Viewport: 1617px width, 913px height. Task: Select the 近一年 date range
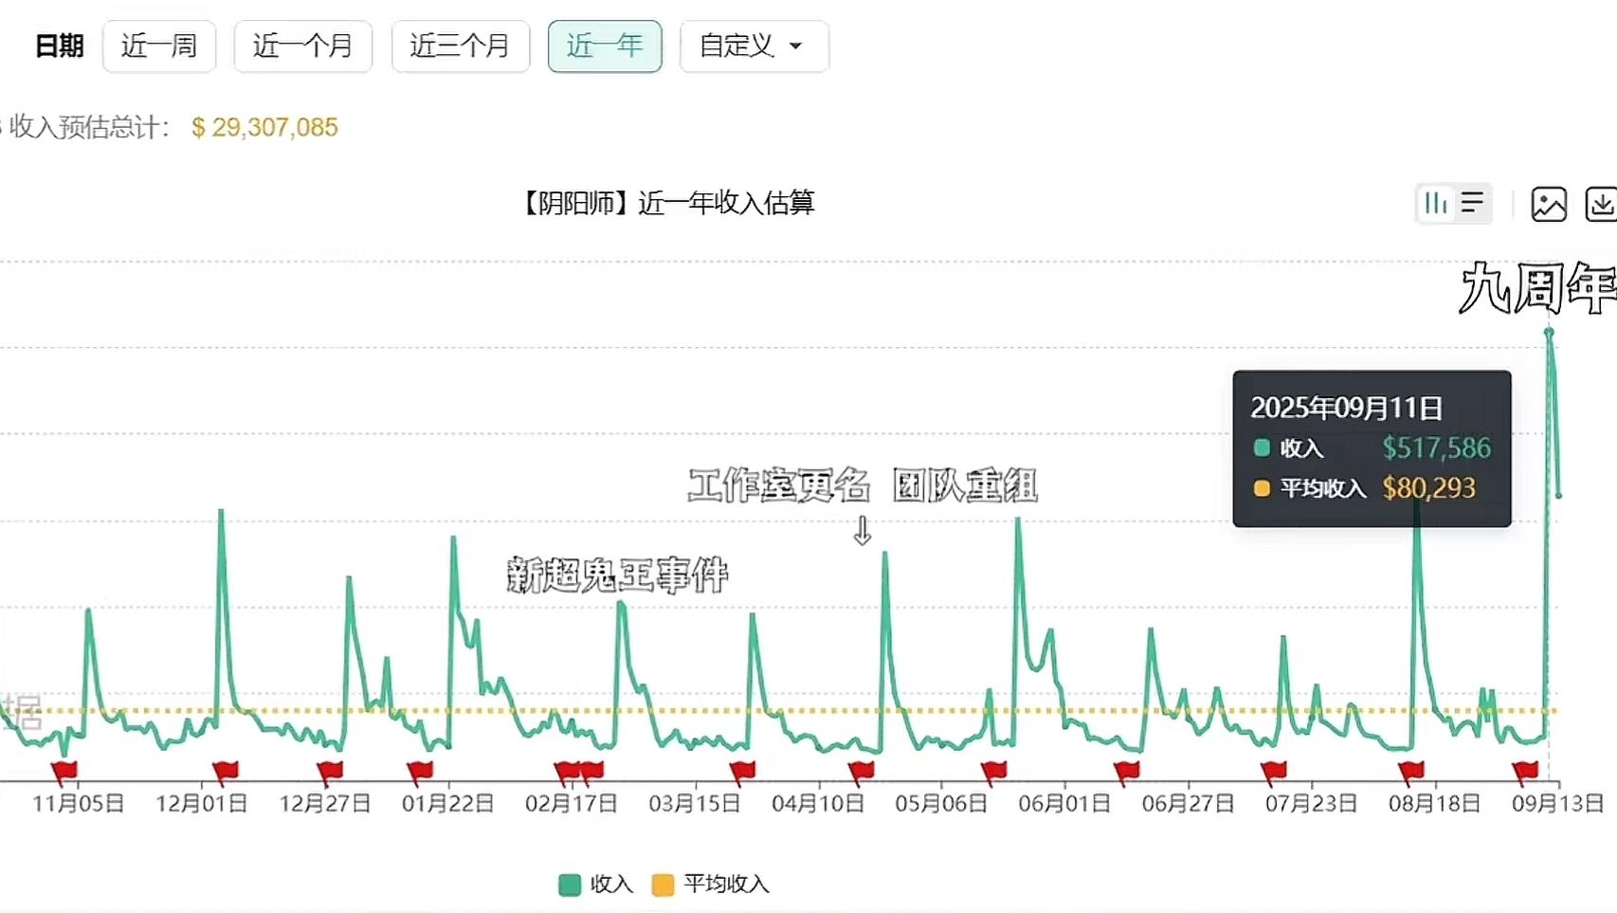coord(605,46)
